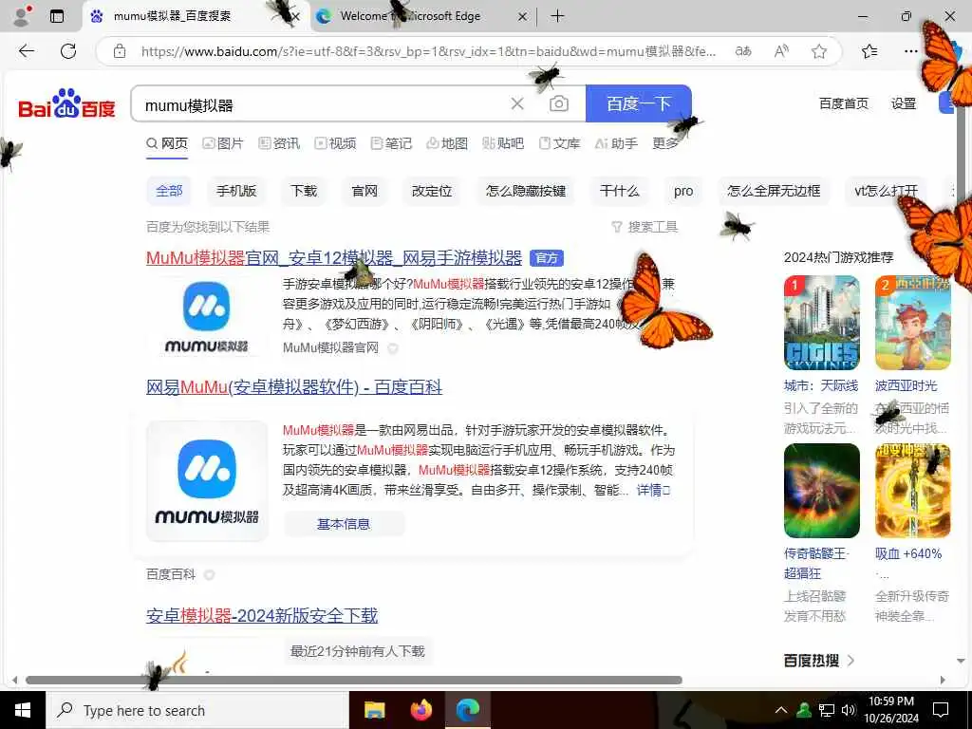This screenshot has height=729, width=972.
Task: Choose the 全部 filter chip
Action: [169, 191]
